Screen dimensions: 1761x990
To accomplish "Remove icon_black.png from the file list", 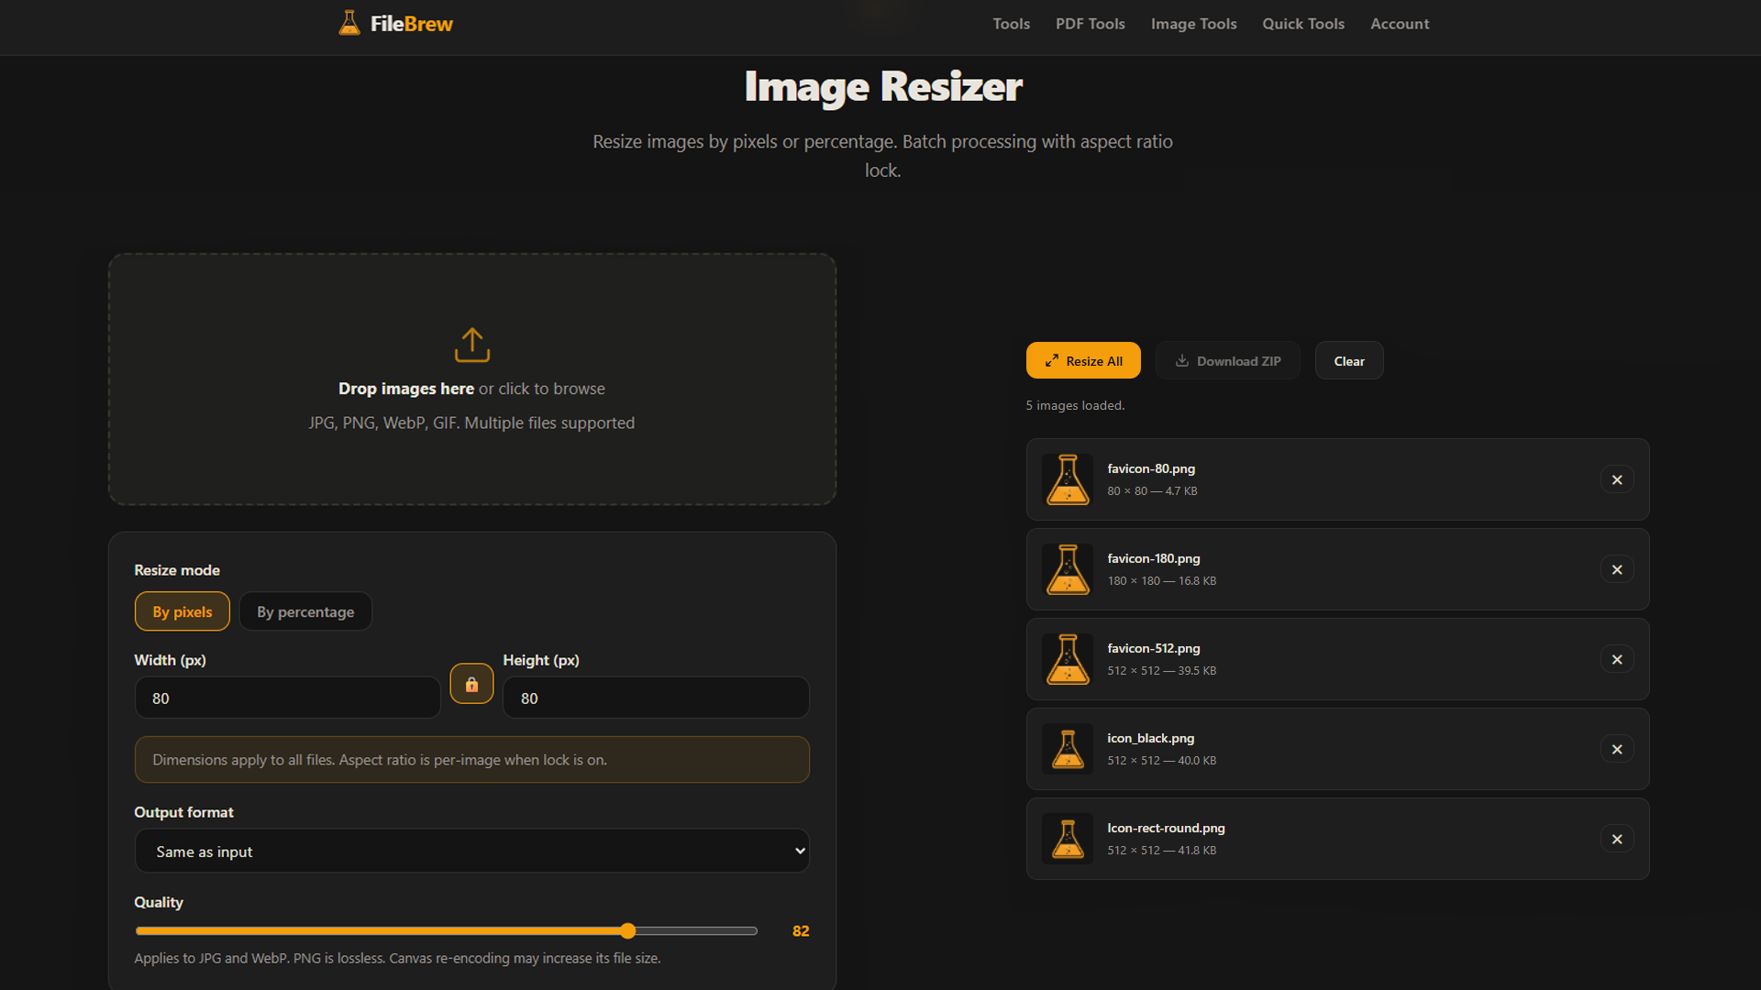I will pos(1617,749).
